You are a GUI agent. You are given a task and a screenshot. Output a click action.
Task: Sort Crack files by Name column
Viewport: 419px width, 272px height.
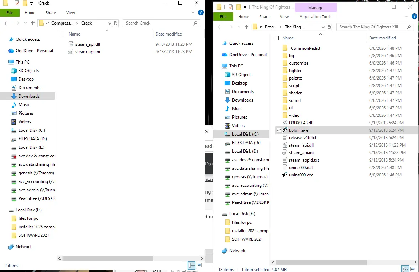coord(74,34)
